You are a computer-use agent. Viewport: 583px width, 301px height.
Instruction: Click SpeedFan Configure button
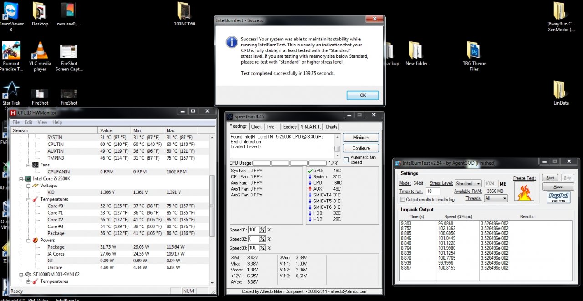tap(361, 148)
